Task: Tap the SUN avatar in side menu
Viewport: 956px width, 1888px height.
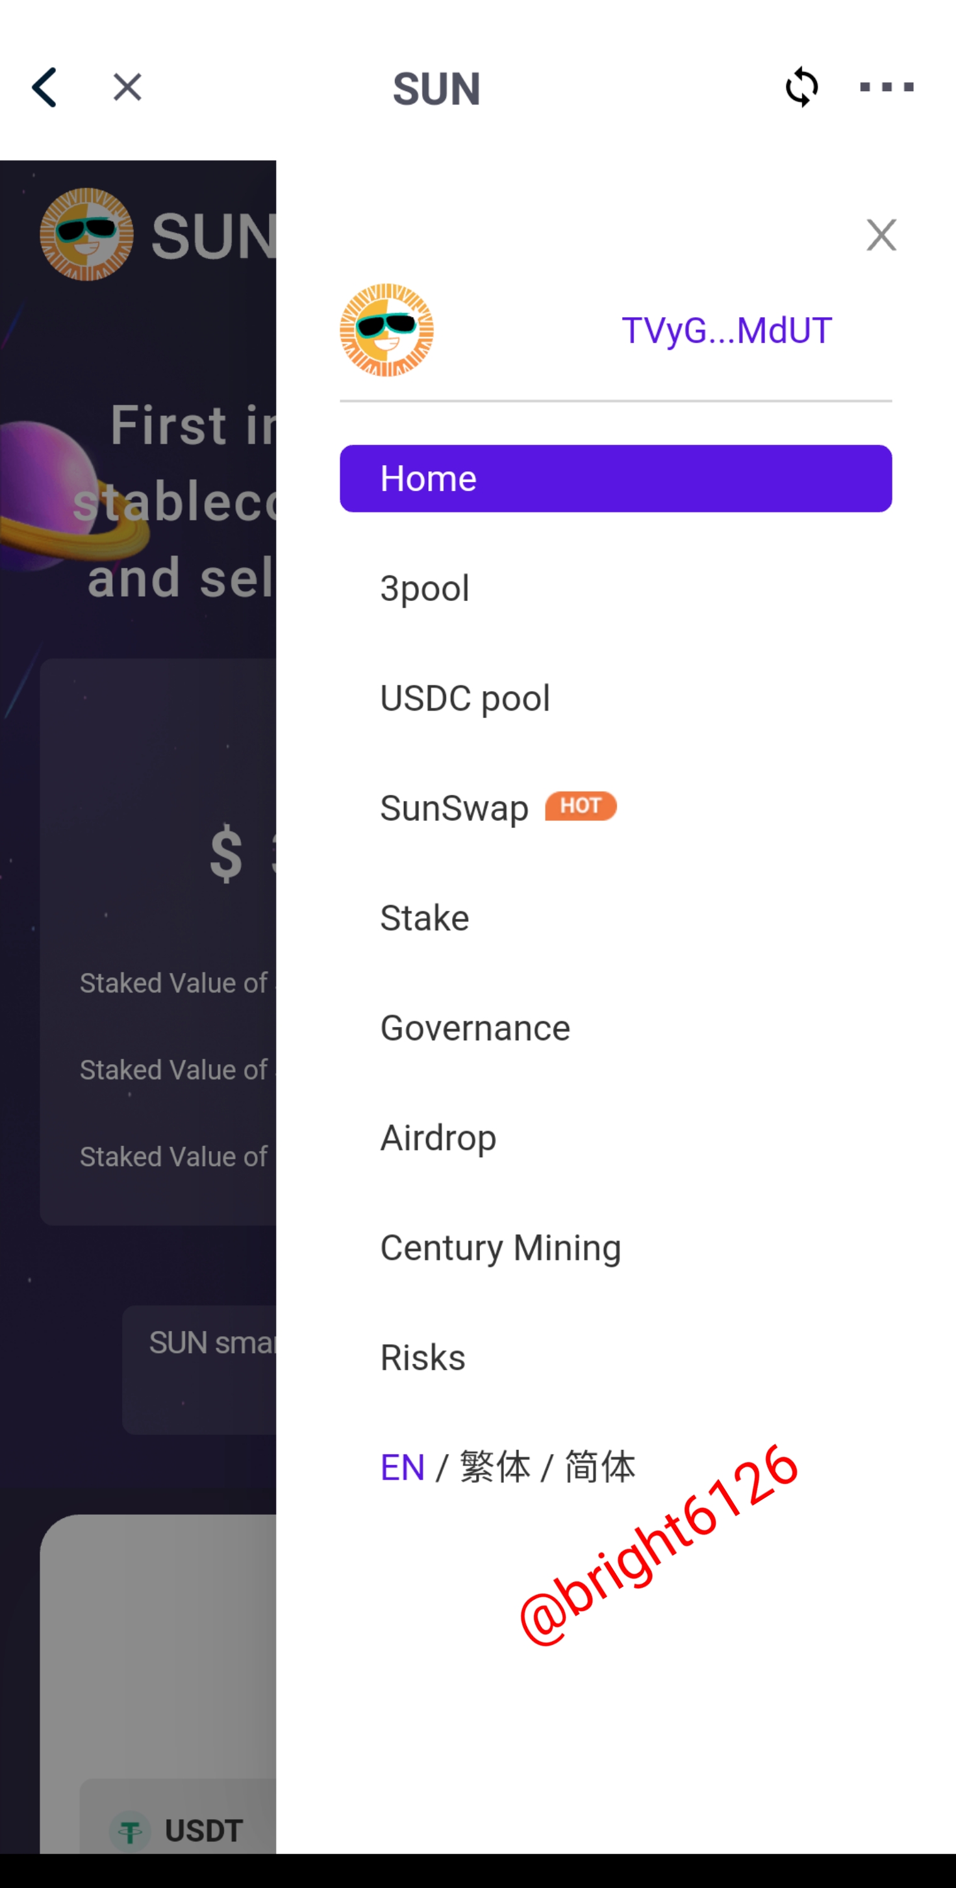Action: [x=387, y=330]
